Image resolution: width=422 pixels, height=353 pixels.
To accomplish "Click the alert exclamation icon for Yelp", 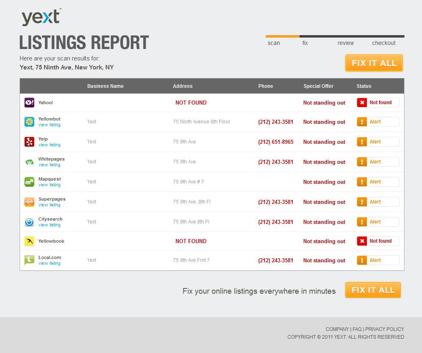I will [x=362, y=142].
